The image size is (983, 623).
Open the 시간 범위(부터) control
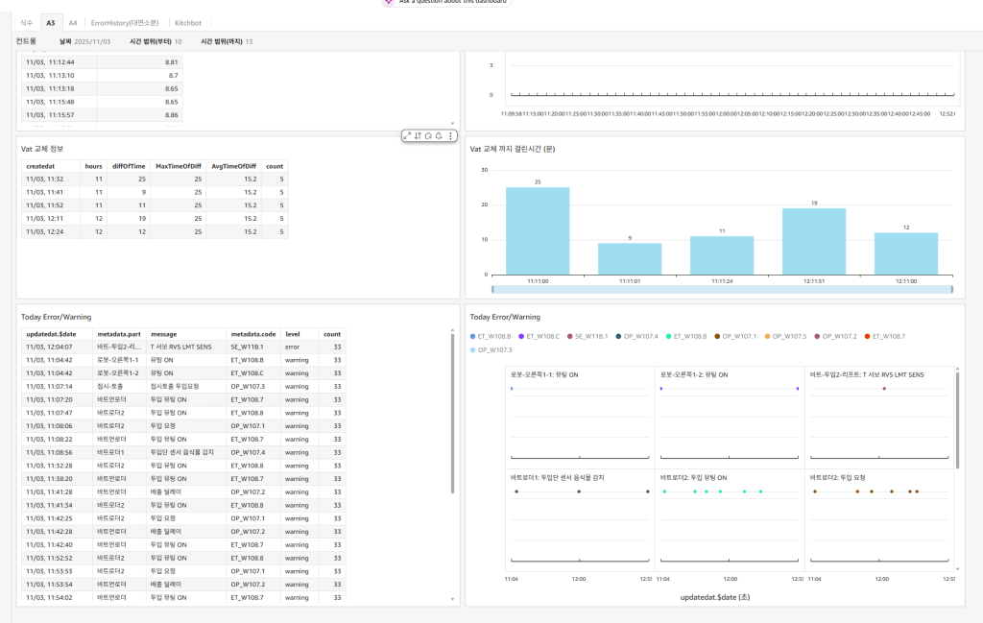(155, 41)
